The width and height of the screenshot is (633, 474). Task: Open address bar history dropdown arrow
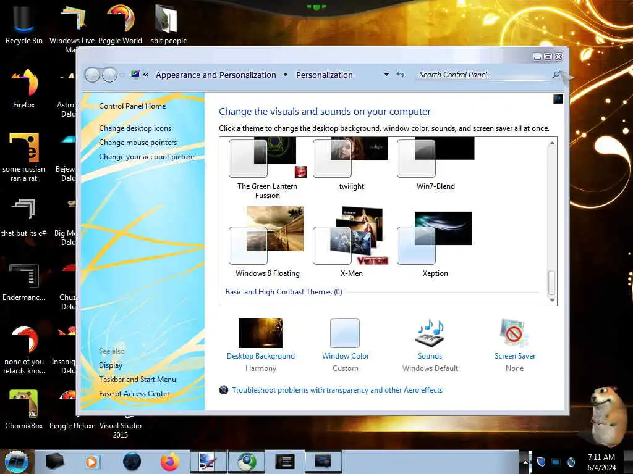386,75
